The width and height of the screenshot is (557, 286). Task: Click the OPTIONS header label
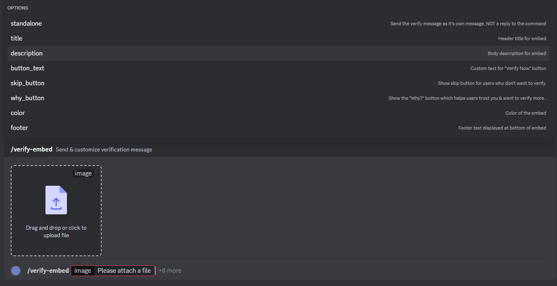[18, 7]
